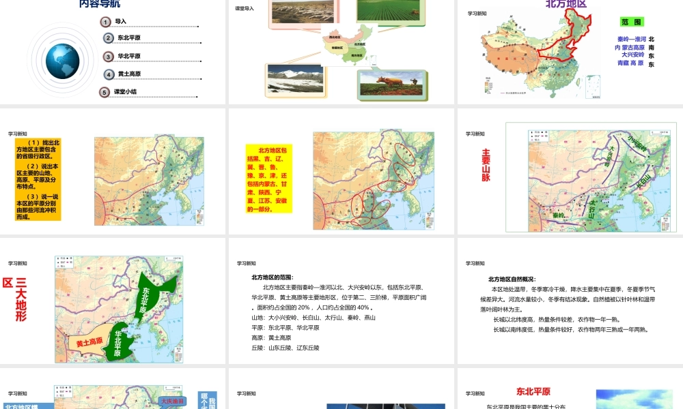The width and height of the screenshot is (683, 409).
Task: Click the 大庆油田 callout label
Action: [172, 402]
